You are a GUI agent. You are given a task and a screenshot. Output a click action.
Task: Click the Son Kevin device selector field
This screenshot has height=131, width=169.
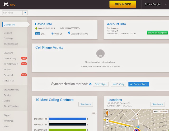pyautogui.click(x=12, y=13)
